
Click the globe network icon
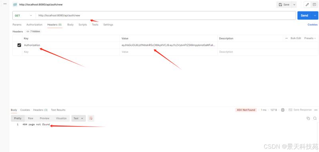click(283, 110)
